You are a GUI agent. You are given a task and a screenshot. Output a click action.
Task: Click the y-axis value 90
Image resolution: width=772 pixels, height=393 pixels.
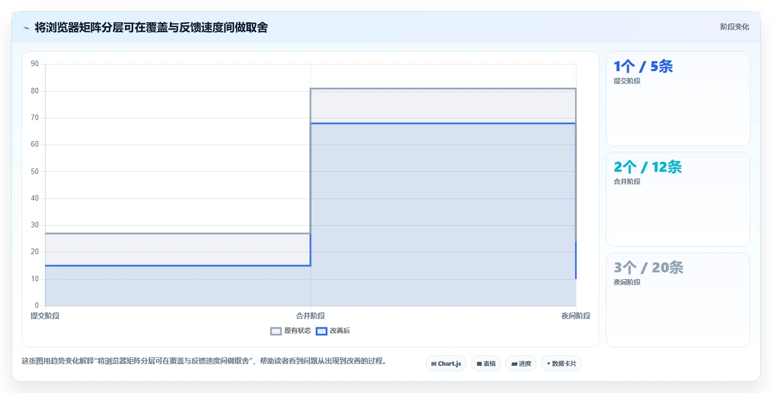coord(35,64)
